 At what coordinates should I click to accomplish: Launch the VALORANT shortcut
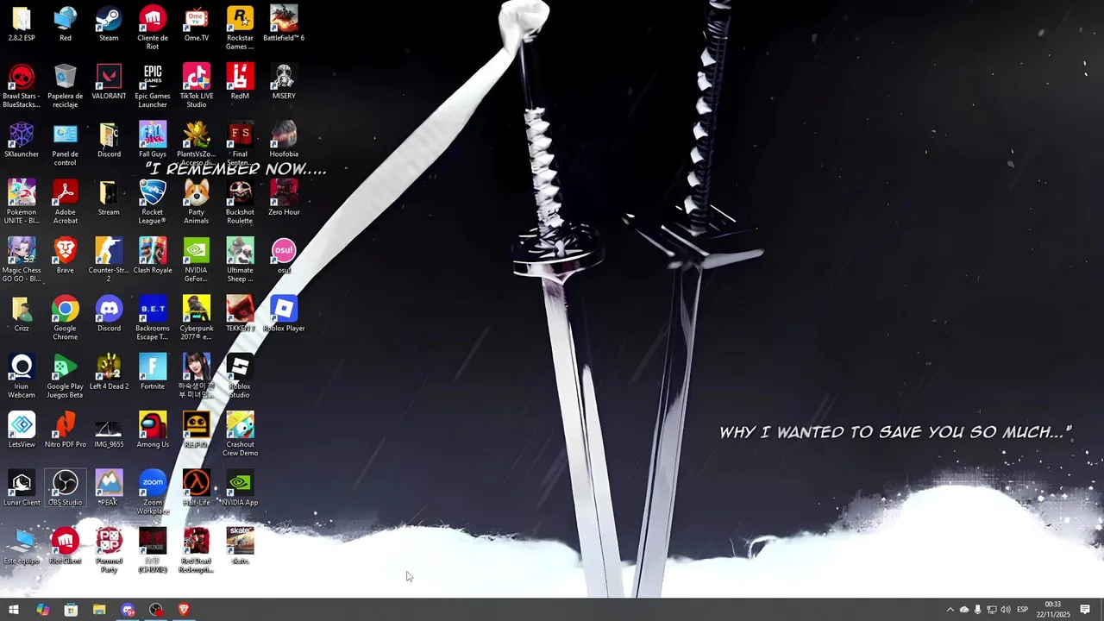(x=109, y=82)
